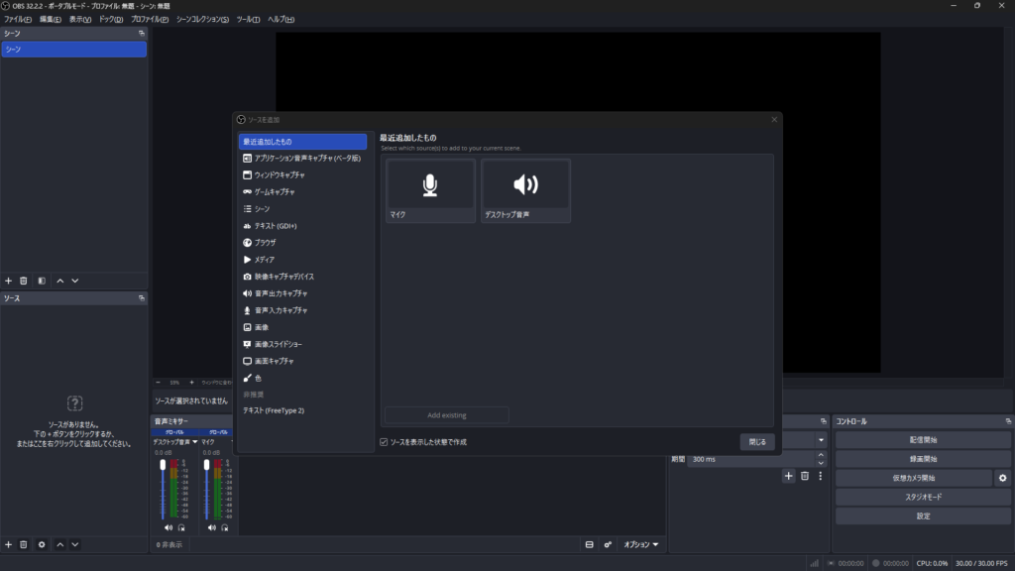Image resolution: width=1015 pixels, height=571 pixels.
Task: Select 画面キャプチャ source type
Action: click(x=302, y=361)
